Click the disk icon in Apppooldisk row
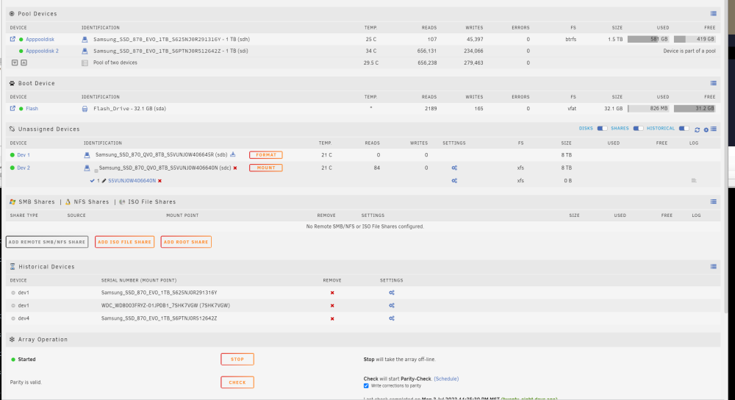Screen dimensions: 735x400 click(x=85, y=40)
